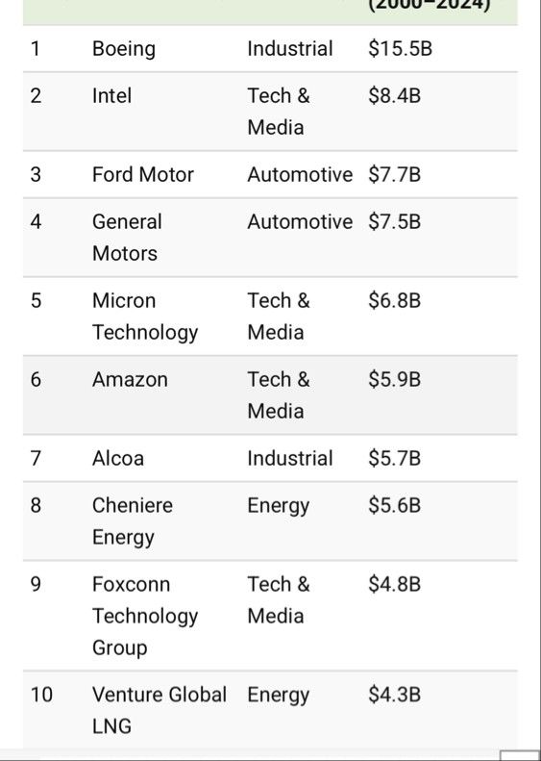Click the General Motors cell
This screenshot has width=541, height=761.
127,238
